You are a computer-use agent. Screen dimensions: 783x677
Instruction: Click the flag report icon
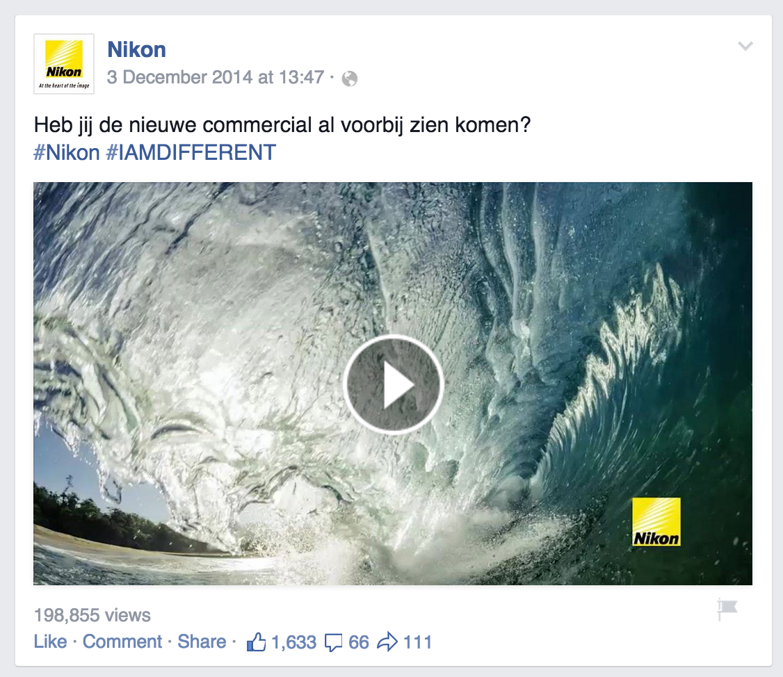point(727,609)
